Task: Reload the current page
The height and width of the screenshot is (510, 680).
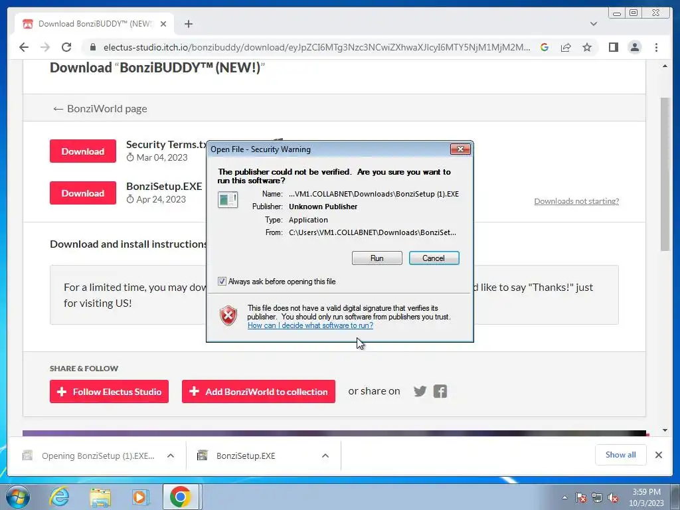Action: pos(66,47)
